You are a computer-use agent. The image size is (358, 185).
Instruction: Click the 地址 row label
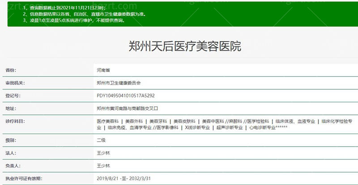coord(11,109)
